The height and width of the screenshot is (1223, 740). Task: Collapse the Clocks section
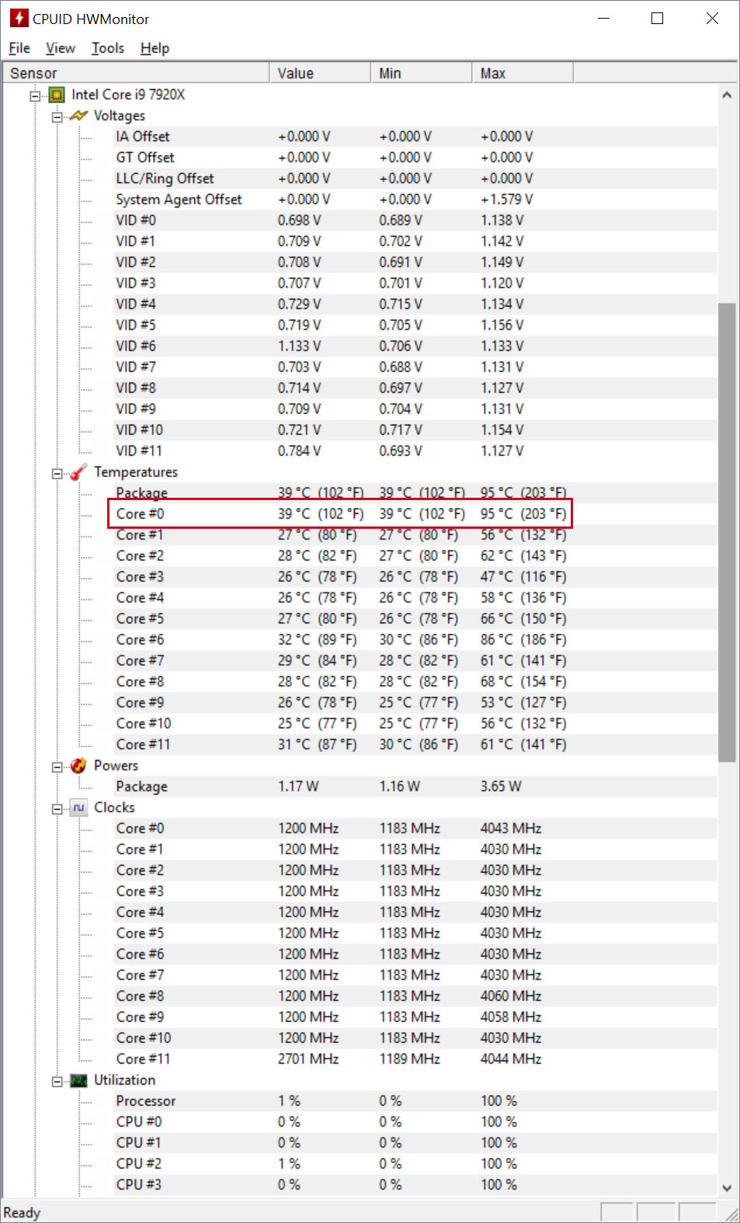pos(57,808)
